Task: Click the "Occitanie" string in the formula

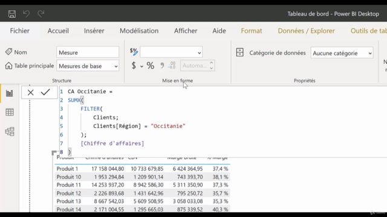Action: [x=168, y=126]
